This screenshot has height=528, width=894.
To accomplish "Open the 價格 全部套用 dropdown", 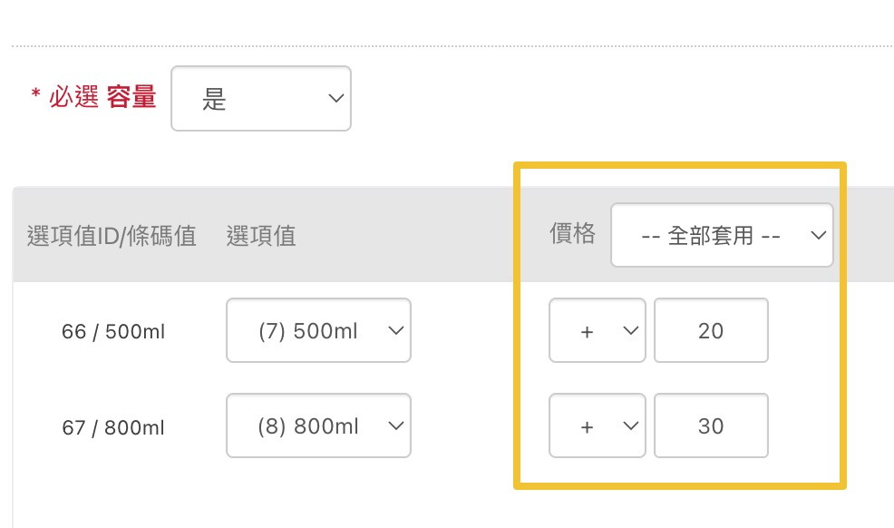I will coord(721,235).
